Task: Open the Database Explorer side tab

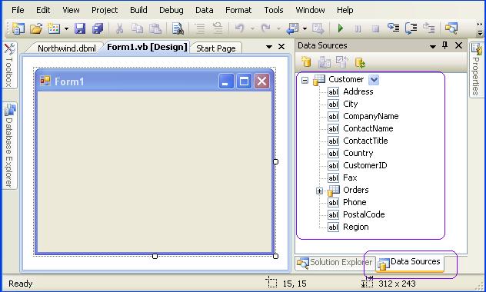Action: (9, 145)
